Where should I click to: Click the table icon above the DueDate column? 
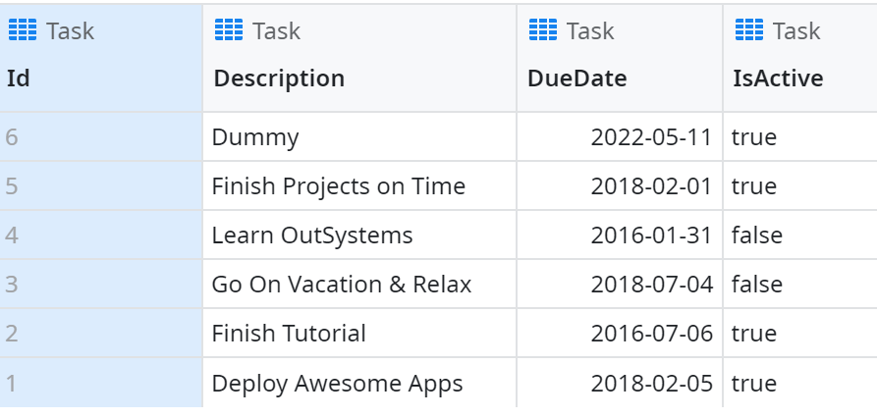pos(543,30)
